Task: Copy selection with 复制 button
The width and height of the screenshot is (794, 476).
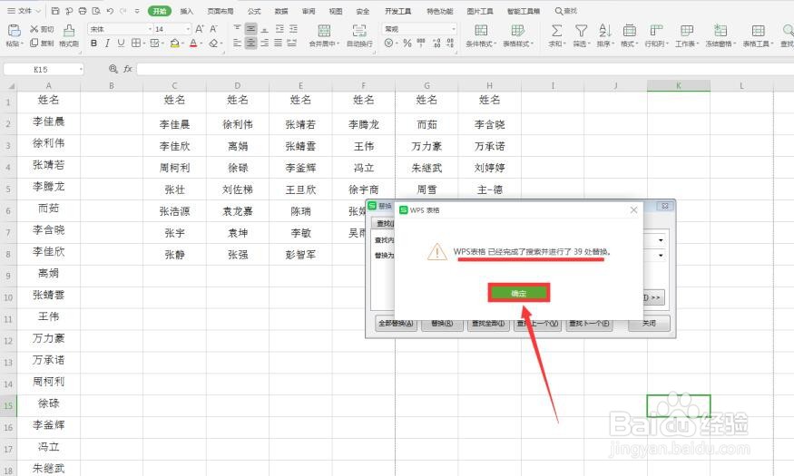Action: [42, 44]
